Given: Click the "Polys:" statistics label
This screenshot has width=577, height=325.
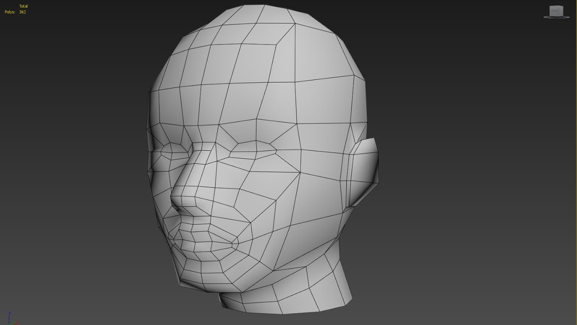Looking at the screenshot, I should [10, 12].
